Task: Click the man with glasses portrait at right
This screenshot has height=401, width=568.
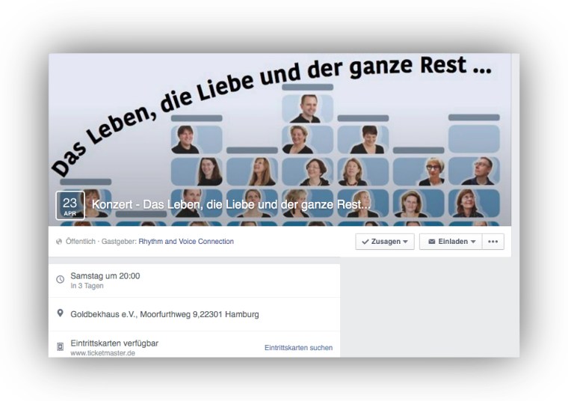Action: (x=474, y=171)
